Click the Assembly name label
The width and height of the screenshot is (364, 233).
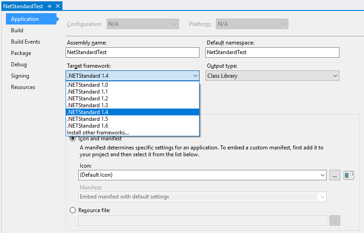click(87, 43)
